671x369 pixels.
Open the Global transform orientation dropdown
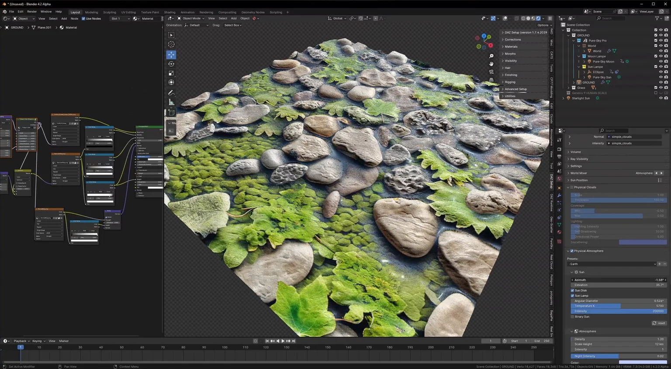337,18
